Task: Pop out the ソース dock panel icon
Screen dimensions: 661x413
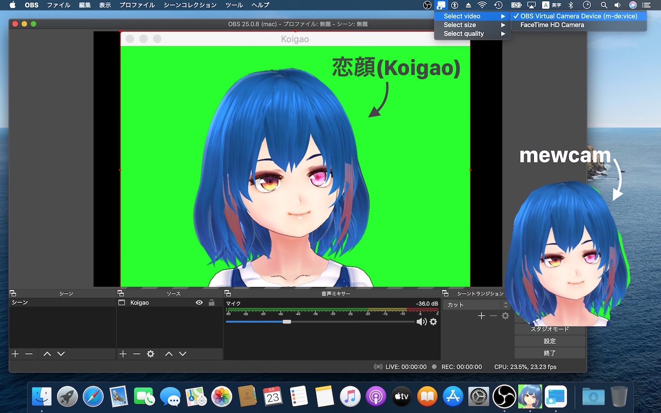Action: coord(121,293)
